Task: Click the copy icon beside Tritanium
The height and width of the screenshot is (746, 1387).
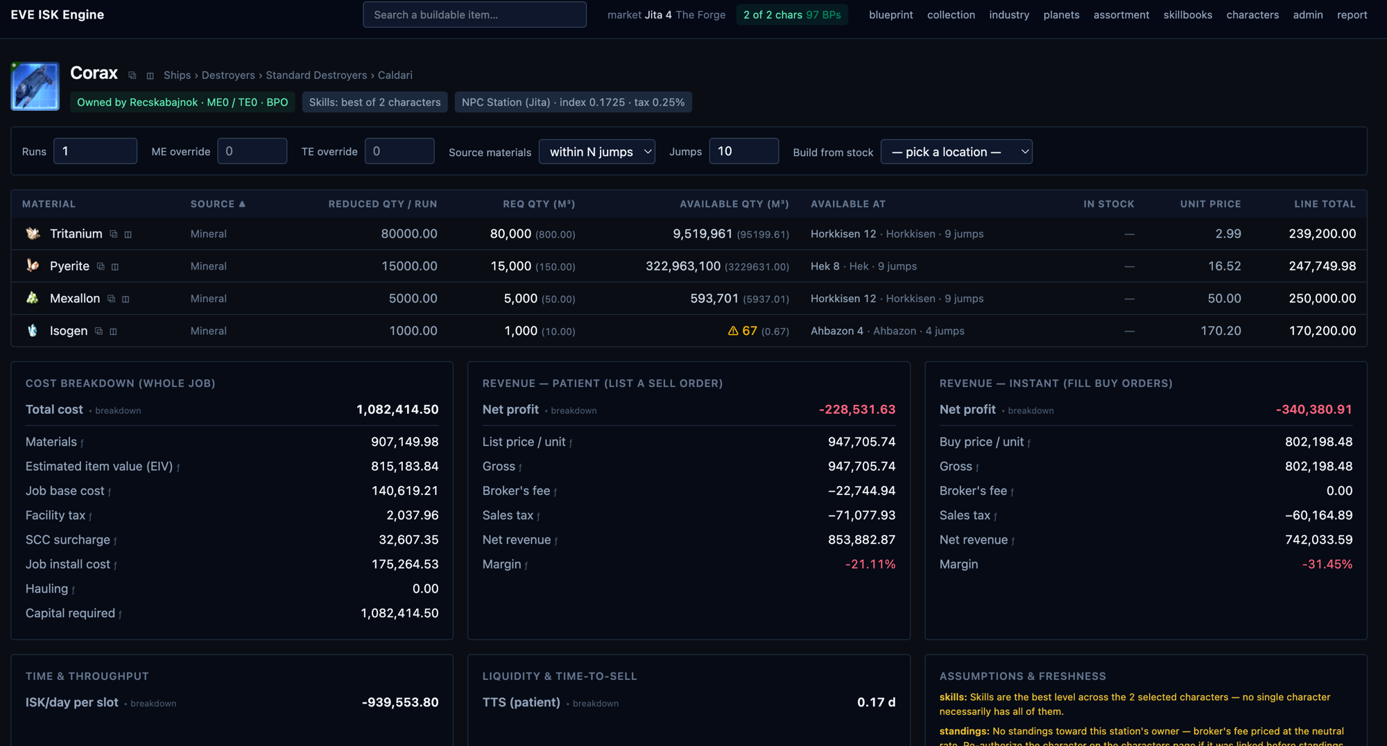Action: coord(114,234)
